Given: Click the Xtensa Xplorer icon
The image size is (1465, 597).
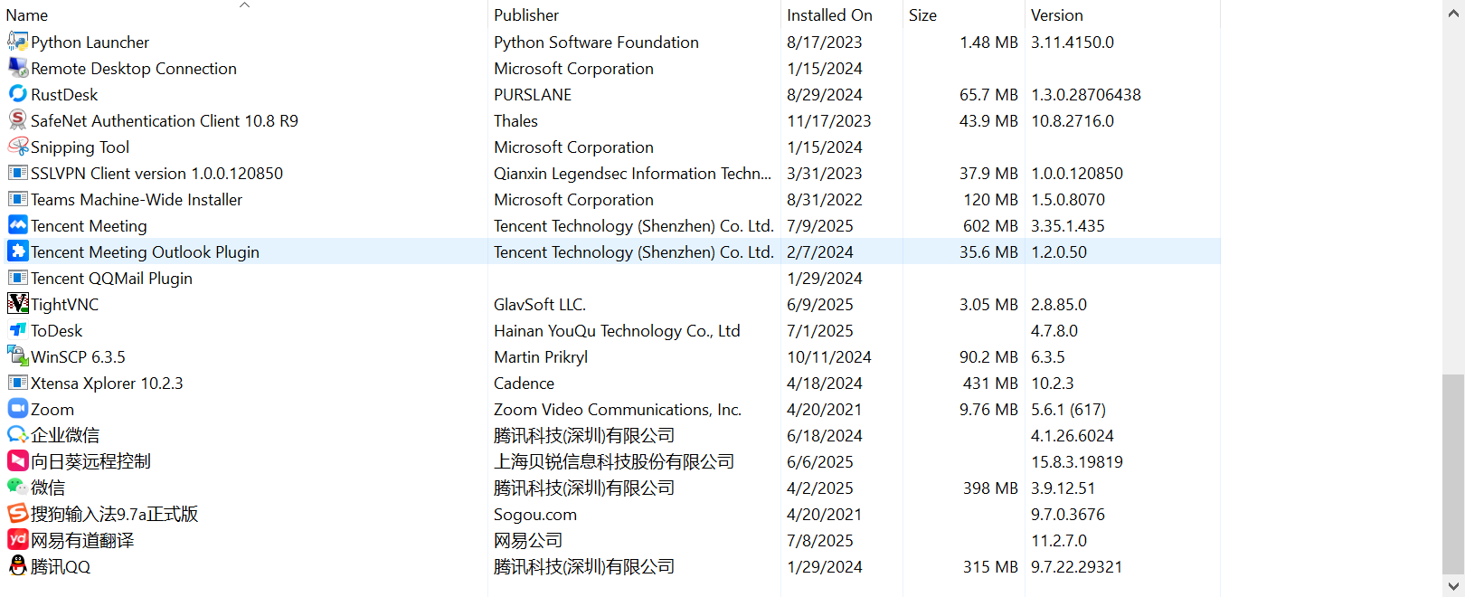Looking at the screenshot, I should coord(17,383).
